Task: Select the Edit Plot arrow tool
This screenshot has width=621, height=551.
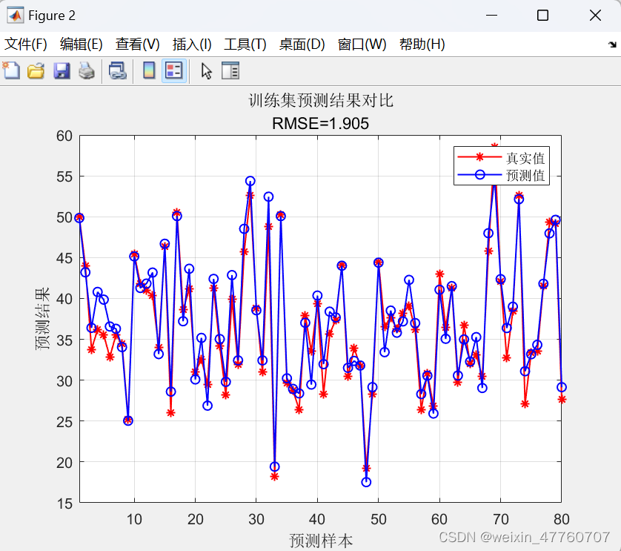Action: [206, 70]
